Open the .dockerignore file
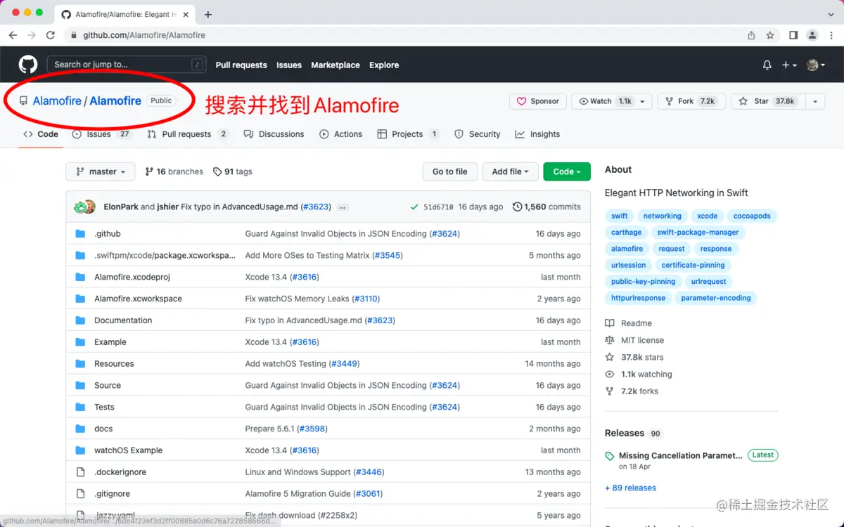The height and width of the screenshot is (527, 844). pyautogui.click(x=120, y=472)
